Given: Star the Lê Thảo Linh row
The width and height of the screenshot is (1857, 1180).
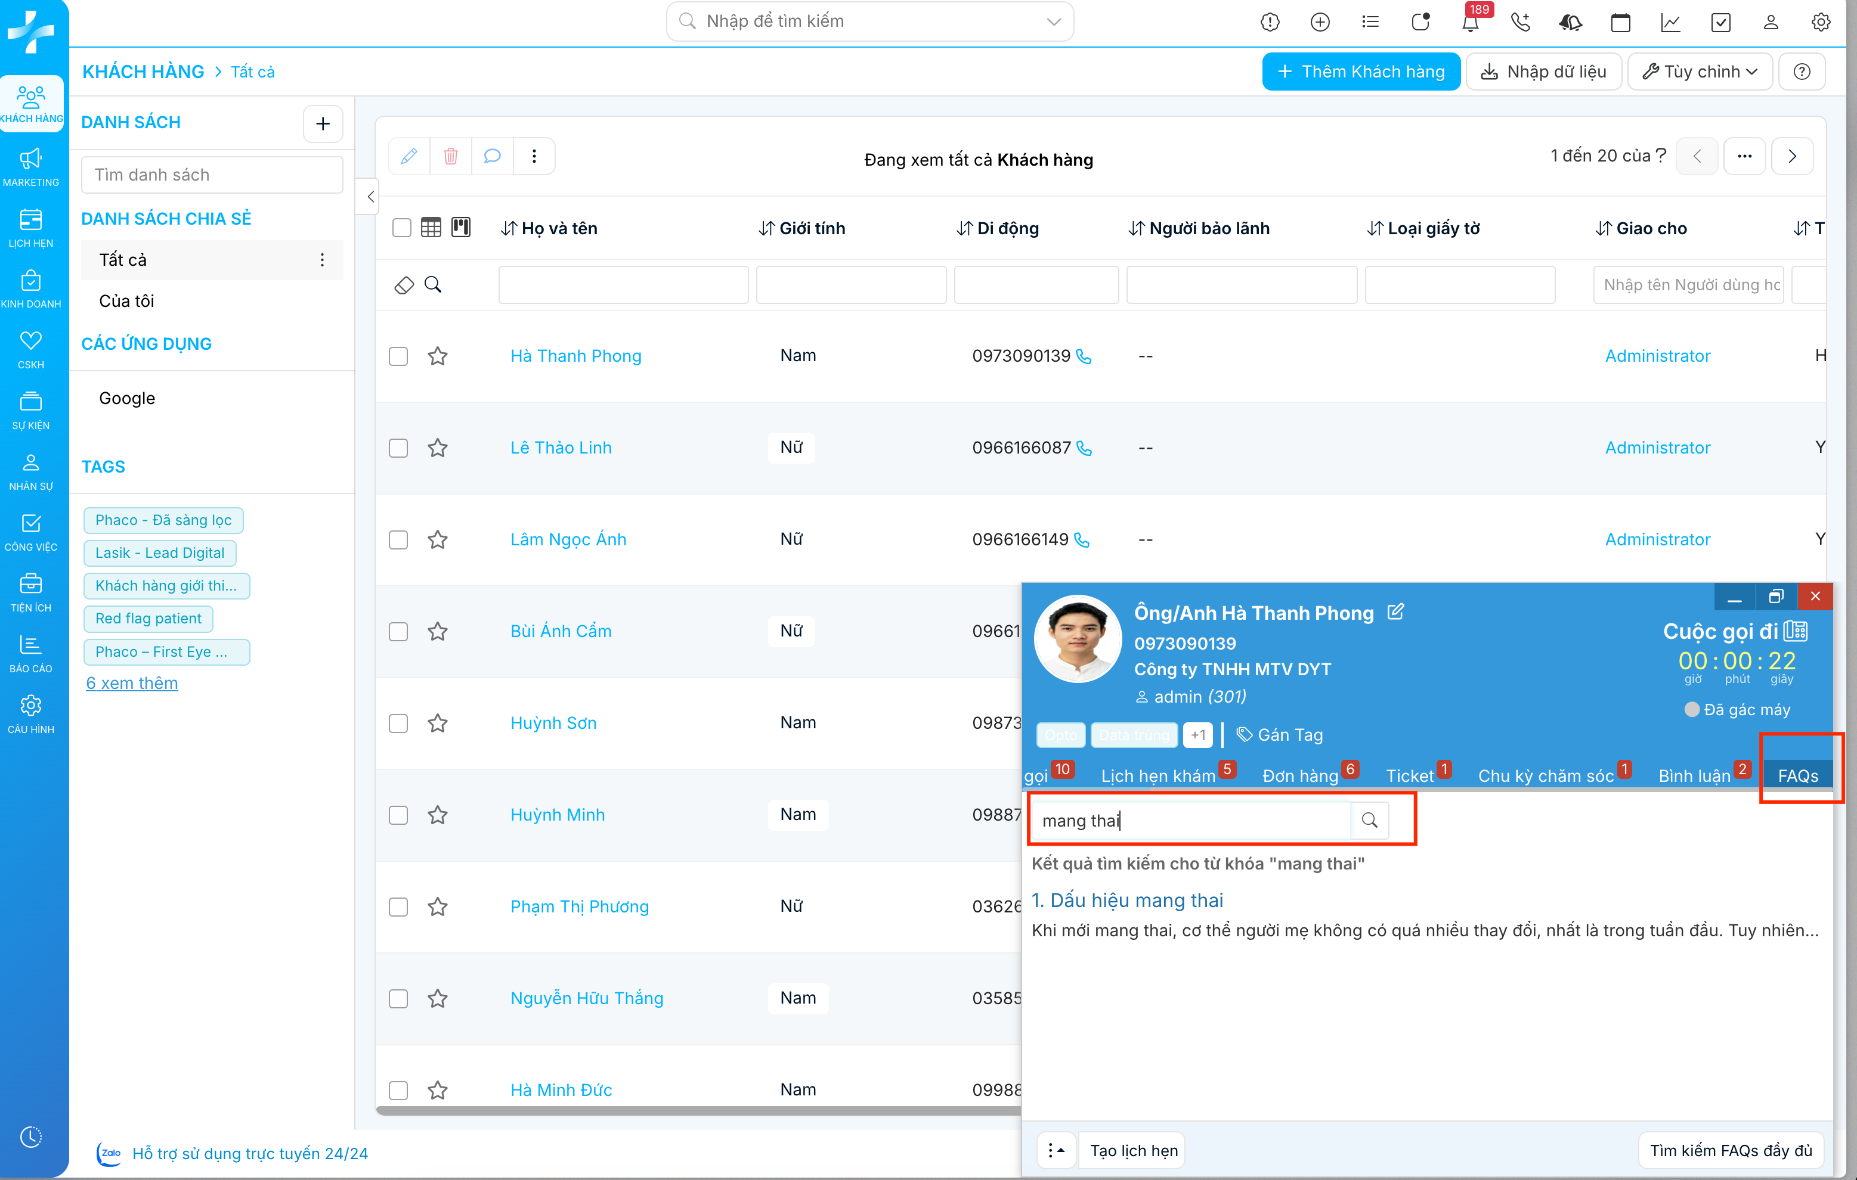Looking at the screenshot, I should click(437, 448).
